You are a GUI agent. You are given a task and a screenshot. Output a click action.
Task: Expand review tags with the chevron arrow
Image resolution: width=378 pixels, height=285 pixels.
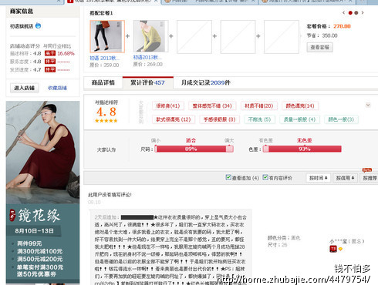point(368,105)
